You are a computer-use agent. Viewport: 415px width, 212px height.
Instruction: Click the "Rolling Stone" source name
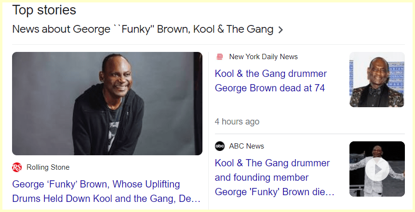48,167
